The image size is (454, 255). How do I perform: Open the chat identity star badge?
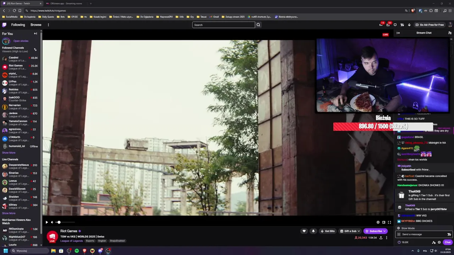399,234
